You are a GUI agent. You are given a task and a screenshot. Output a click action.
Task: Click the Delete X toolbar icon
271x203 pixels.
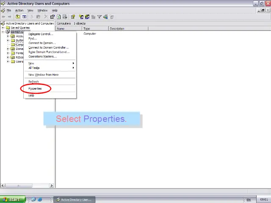[46, 17]
